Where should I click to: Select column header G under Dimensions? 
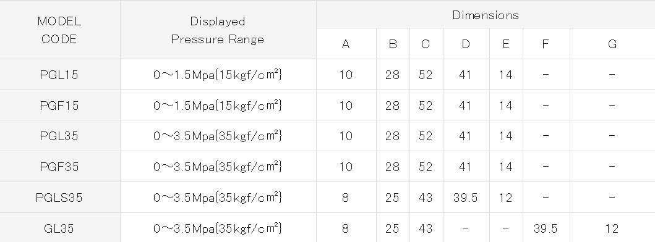[x=612, y=44]
